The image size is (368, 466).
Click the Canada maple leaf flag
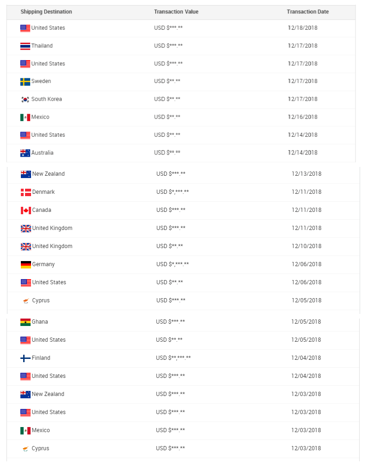click(x=26, y=210)
